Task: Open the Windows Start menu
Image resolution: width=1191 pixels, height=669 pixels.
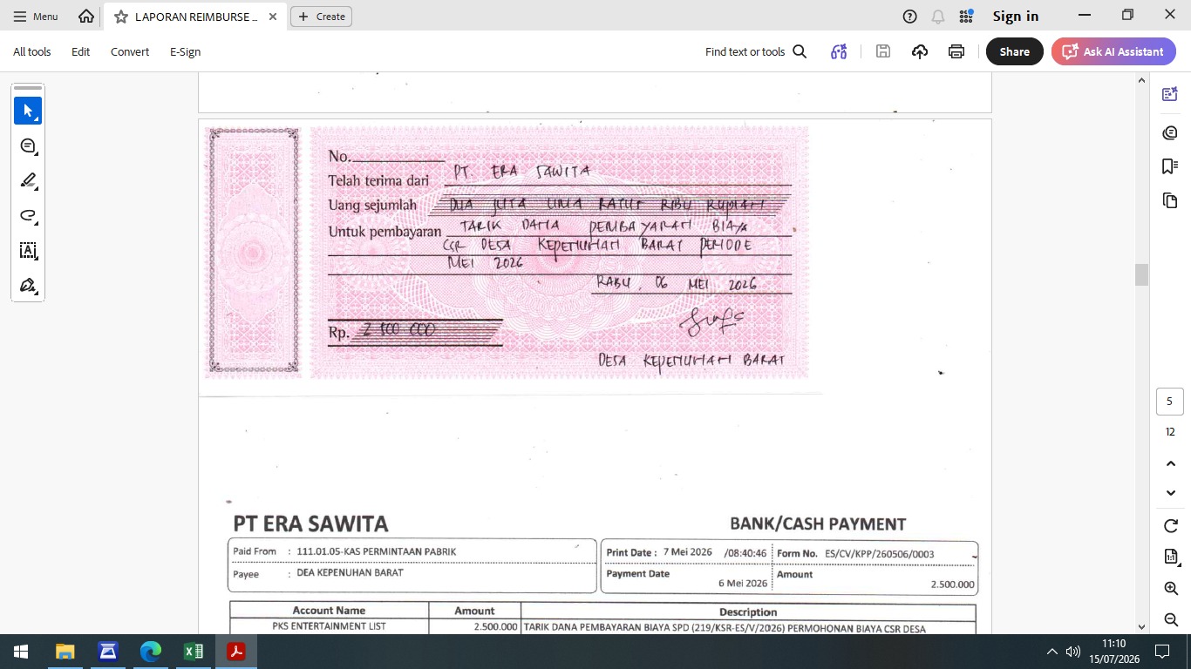Action: pyautogui.click(x=21, y=652)
